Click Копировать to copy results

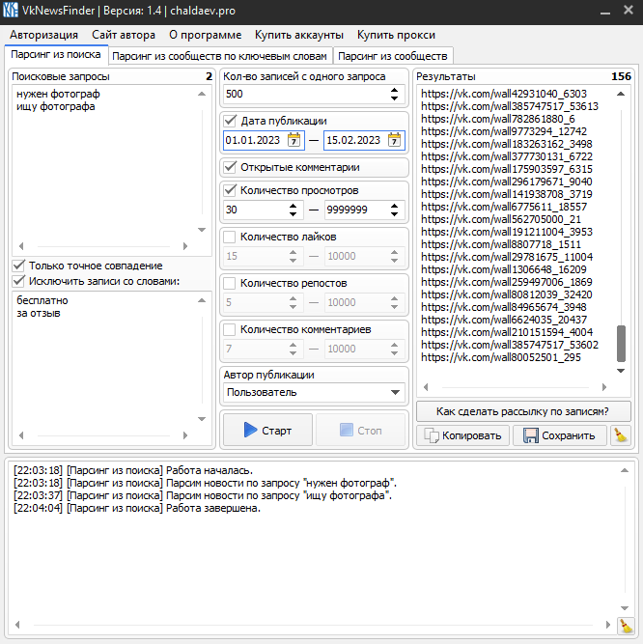(x=462, y=435)
